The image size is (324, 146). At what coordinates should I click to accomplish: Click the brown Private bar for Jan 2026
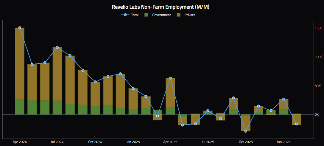(284, 104)
